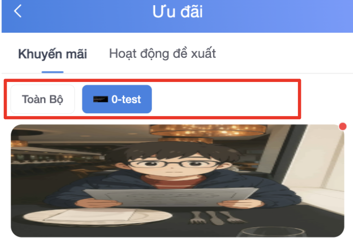
Task: Click the 0-test label text
Action: pos(126,99)
